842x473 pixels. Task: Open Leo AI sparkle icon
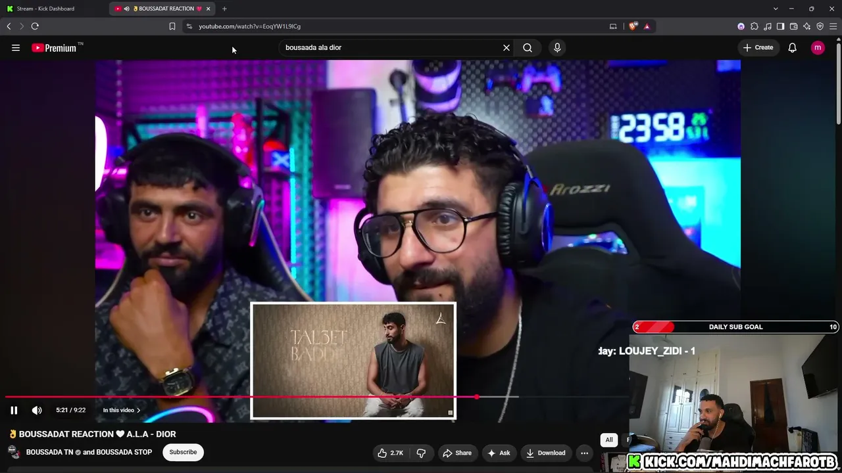(x=806, y=26)
